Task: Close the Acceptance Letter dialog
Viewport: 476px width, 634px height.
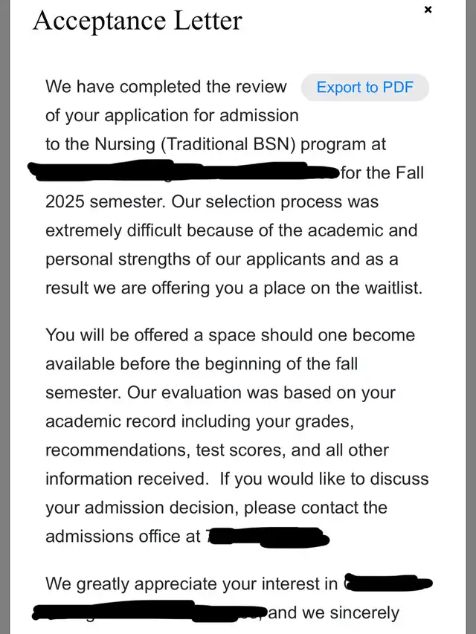Action: coord(428,10)
